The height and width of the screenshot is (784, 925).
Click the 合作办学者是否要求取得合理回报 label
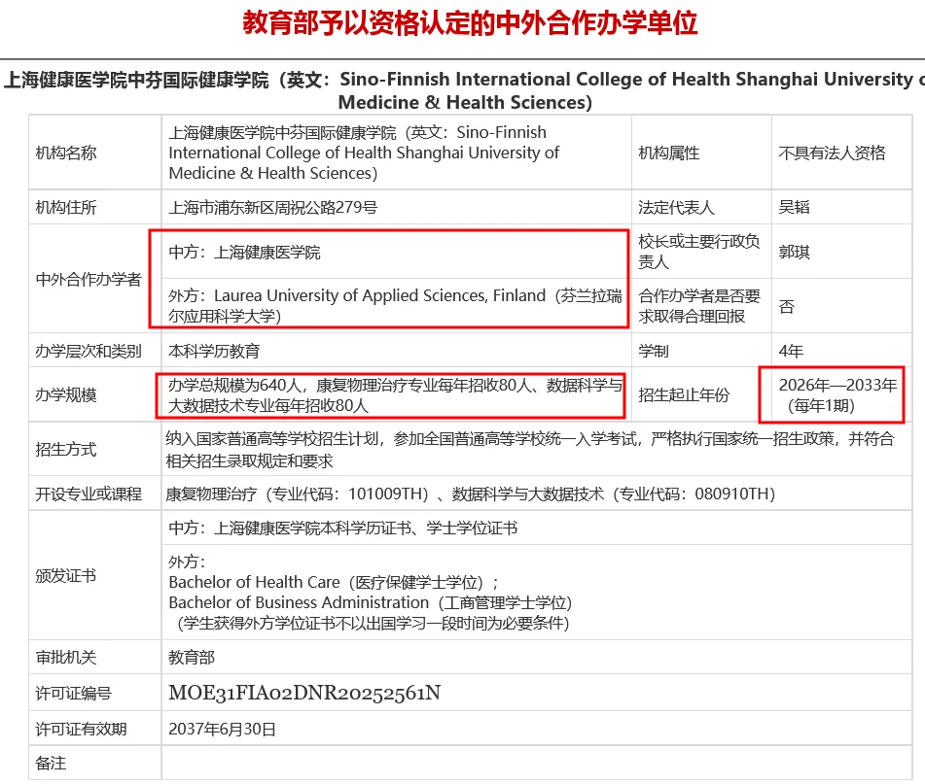(699, 306)
